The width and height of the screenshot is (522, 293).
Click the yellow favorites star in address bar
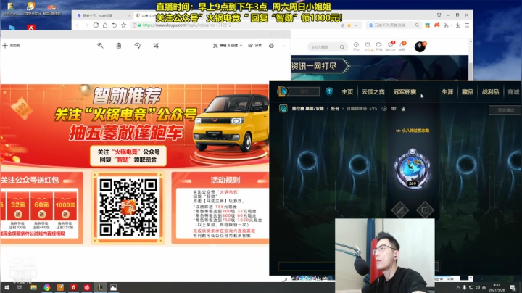click(x=349, y=25)
